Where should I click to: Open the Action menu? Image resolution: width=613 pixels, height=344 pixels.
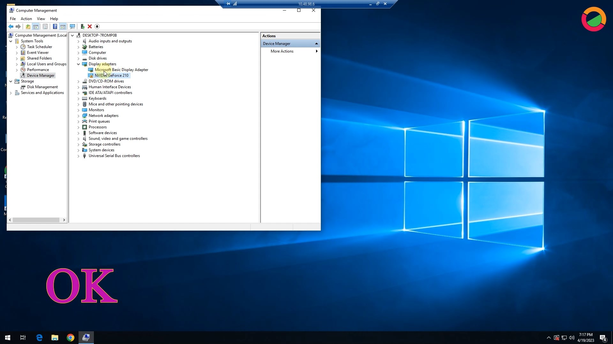(26, 19)
